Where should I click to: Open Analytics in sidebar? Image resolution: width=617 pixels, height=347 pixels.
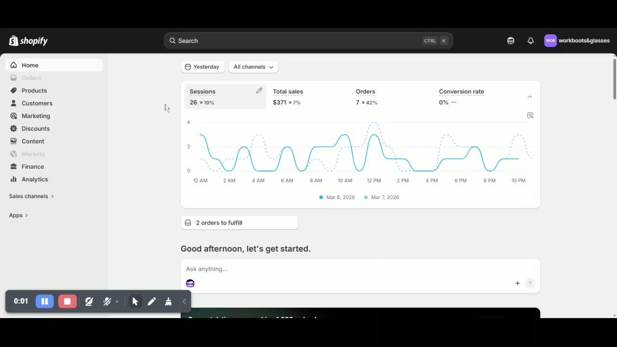(54, 179)
